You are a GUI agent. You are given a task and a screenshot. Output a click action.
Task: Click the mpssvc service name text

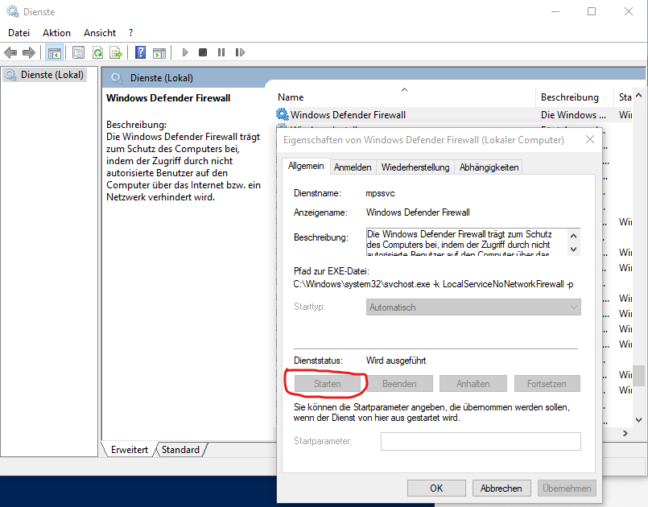click(380, 193)
